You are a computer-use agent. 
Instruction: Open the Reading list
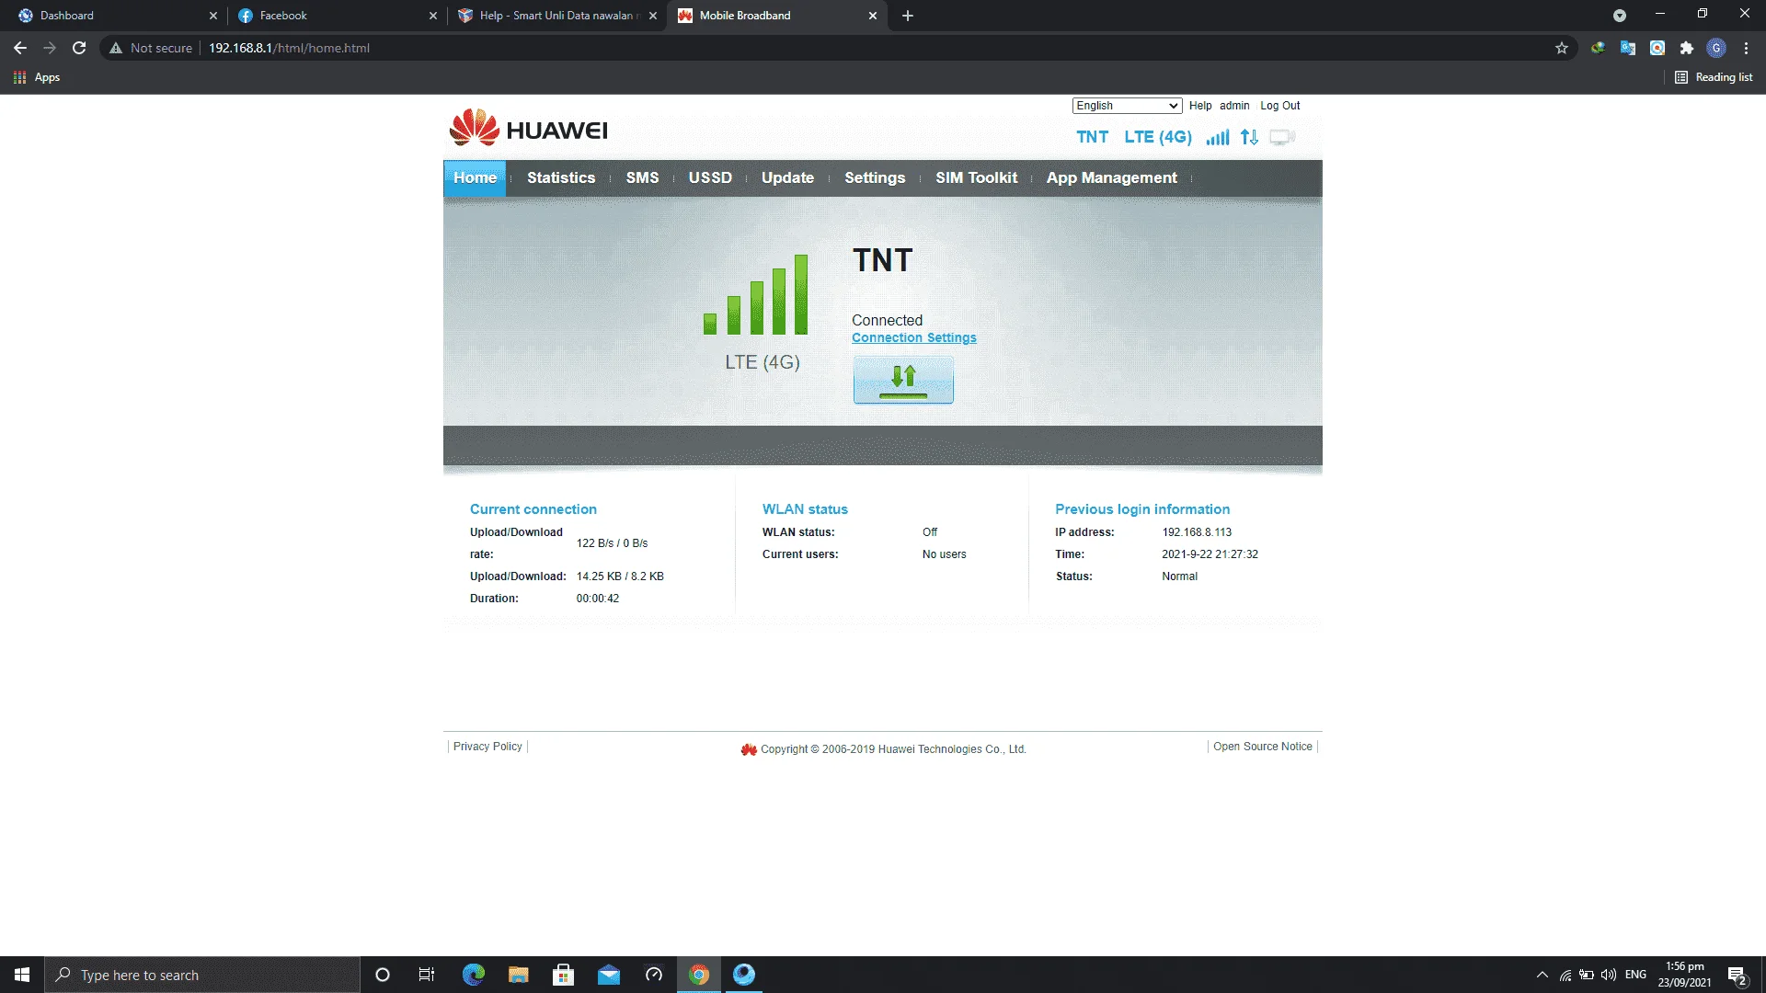pos(1714,77)
